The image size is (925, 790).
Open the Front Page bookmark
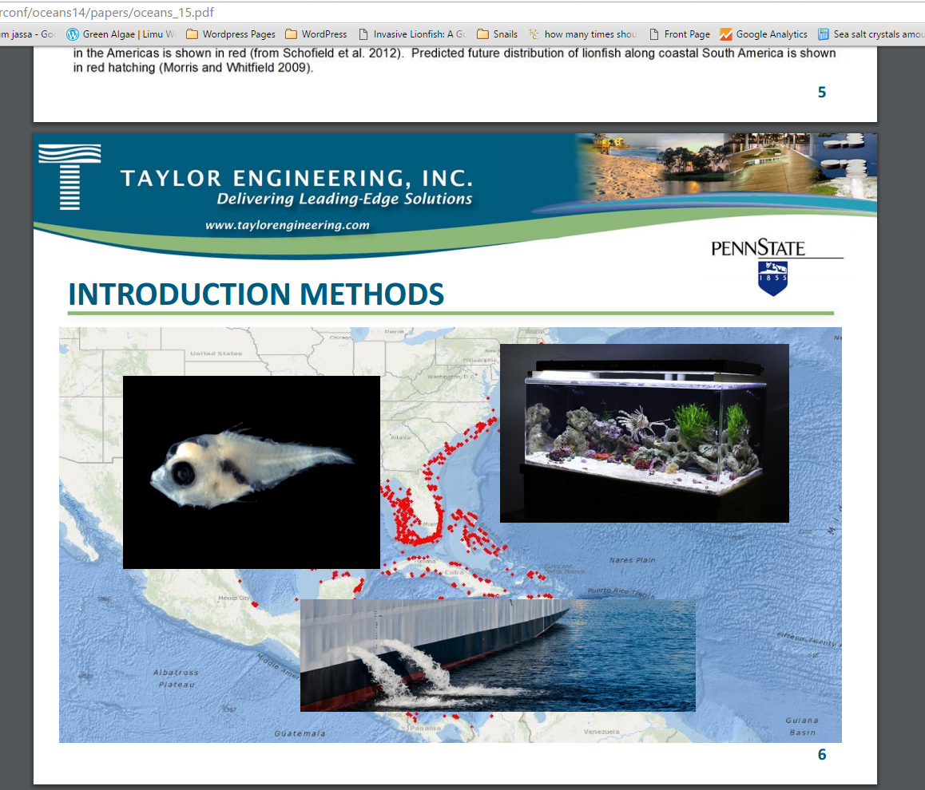[680, 34]
